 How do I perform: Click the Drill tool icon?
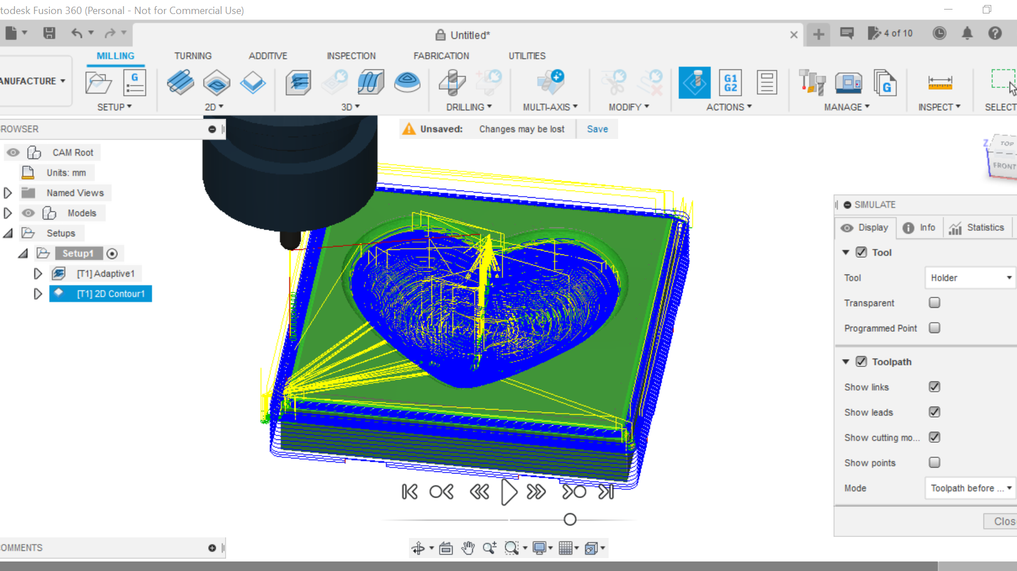click(452, 83)
